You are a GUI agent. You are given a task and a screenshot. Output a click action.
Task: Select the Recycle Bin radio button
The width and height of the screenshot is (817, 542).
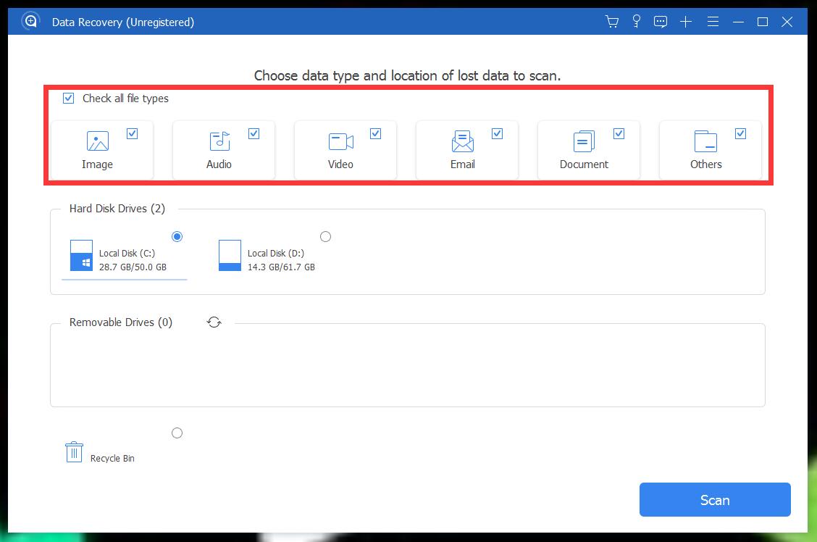pyautogui.click(x=177, y=433)
